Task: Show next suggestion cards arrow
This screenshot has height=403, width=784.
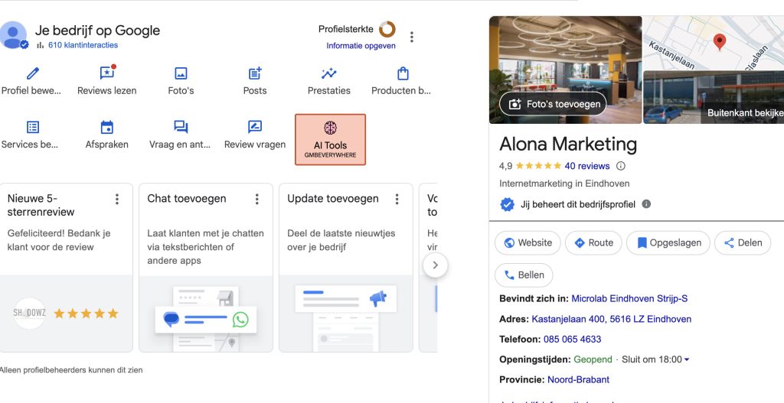Action: 435,265
